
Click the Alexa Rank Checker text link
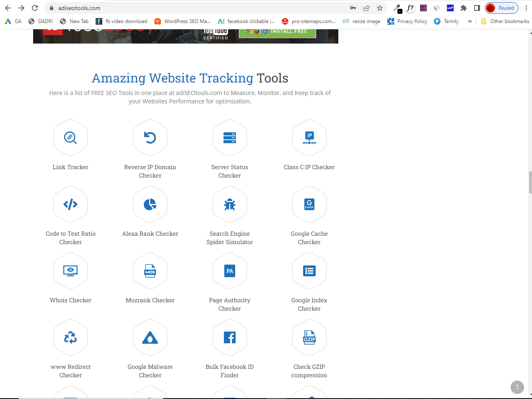150,234
